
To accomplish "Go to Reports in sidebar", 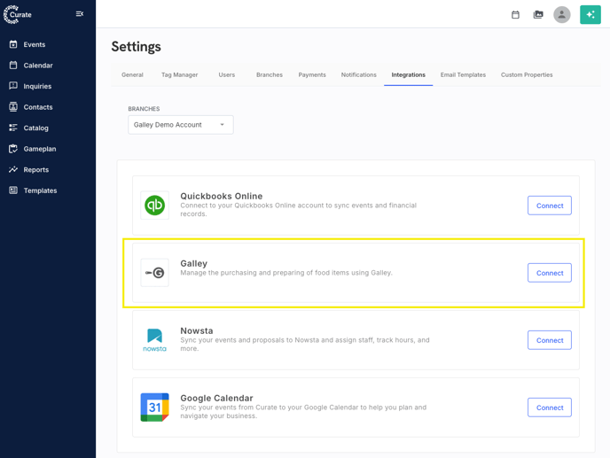I will coord(35,170).
